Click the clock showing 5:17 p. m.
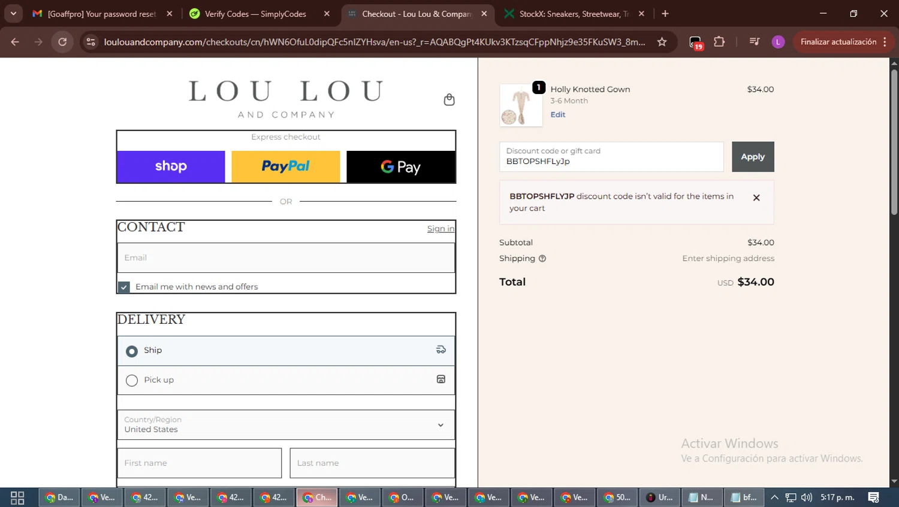Viewport: 899px width, 507px height. pyautogui.click(x=837, y=497)
